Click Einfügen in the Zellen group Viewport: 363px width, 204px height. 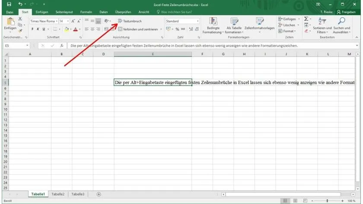[287, 19]
